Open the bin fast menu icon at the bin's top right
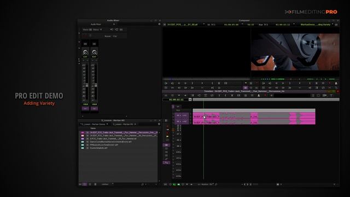The width and height of the screenshot is (350, 197). [159, 124]
